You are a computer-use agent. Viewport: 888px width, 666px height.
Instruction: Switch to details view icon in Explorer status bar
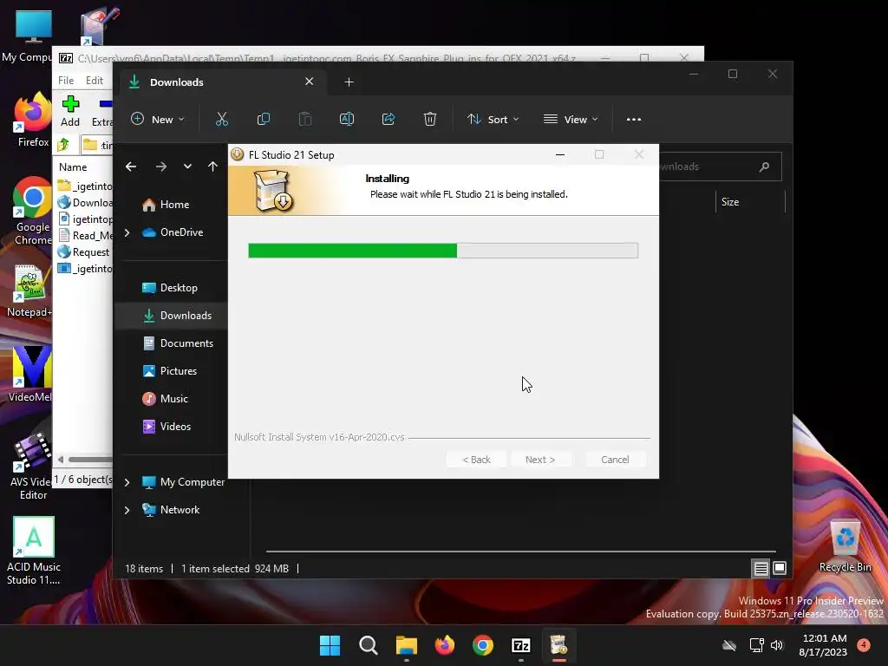point(761,568)
